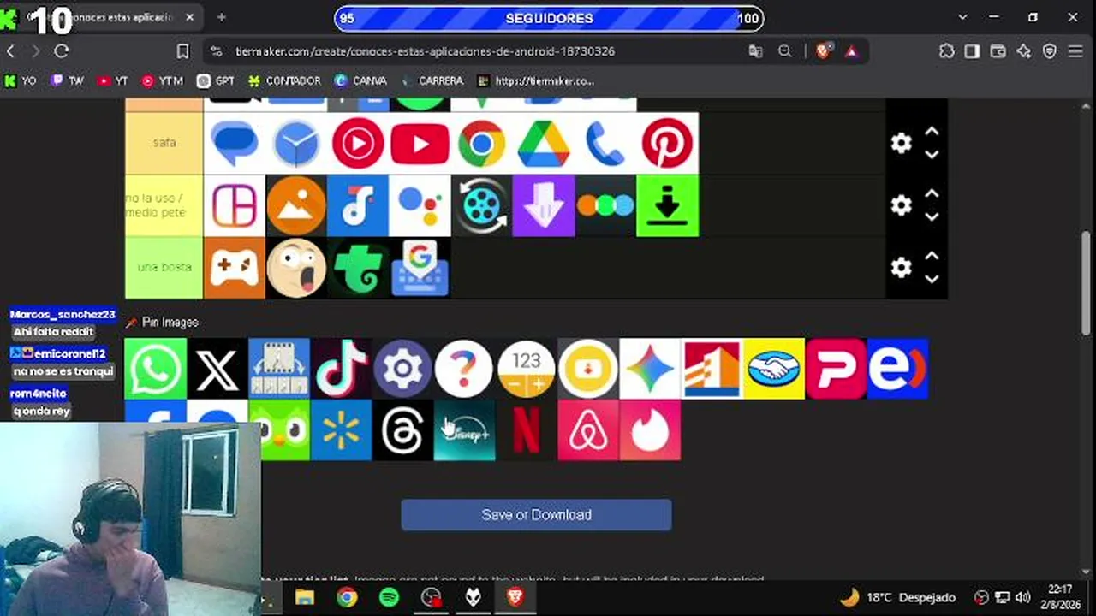Open the CANVA bookmark

point(360,81)
